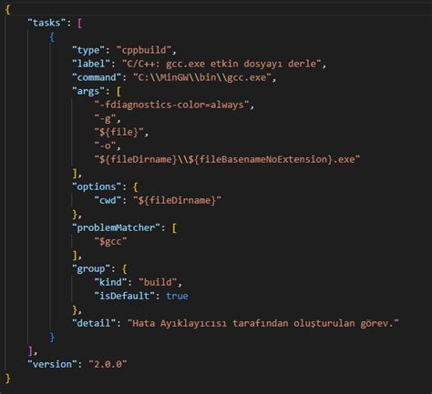Click the "build" value
Viewport: 432px width, 394px height.
pyautogui.click(x=158, y=282)
